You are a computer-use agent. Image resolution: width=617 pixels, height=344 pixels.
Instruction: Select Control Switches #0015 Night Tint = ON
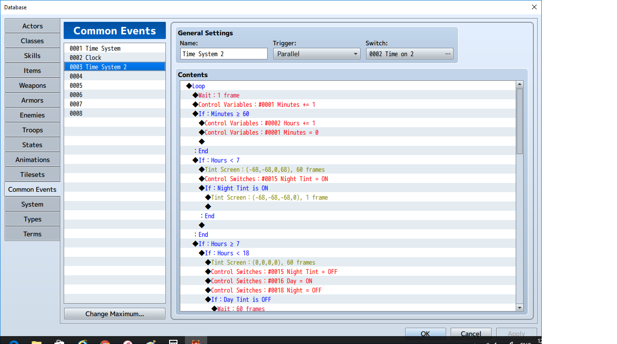coord(348,179)
